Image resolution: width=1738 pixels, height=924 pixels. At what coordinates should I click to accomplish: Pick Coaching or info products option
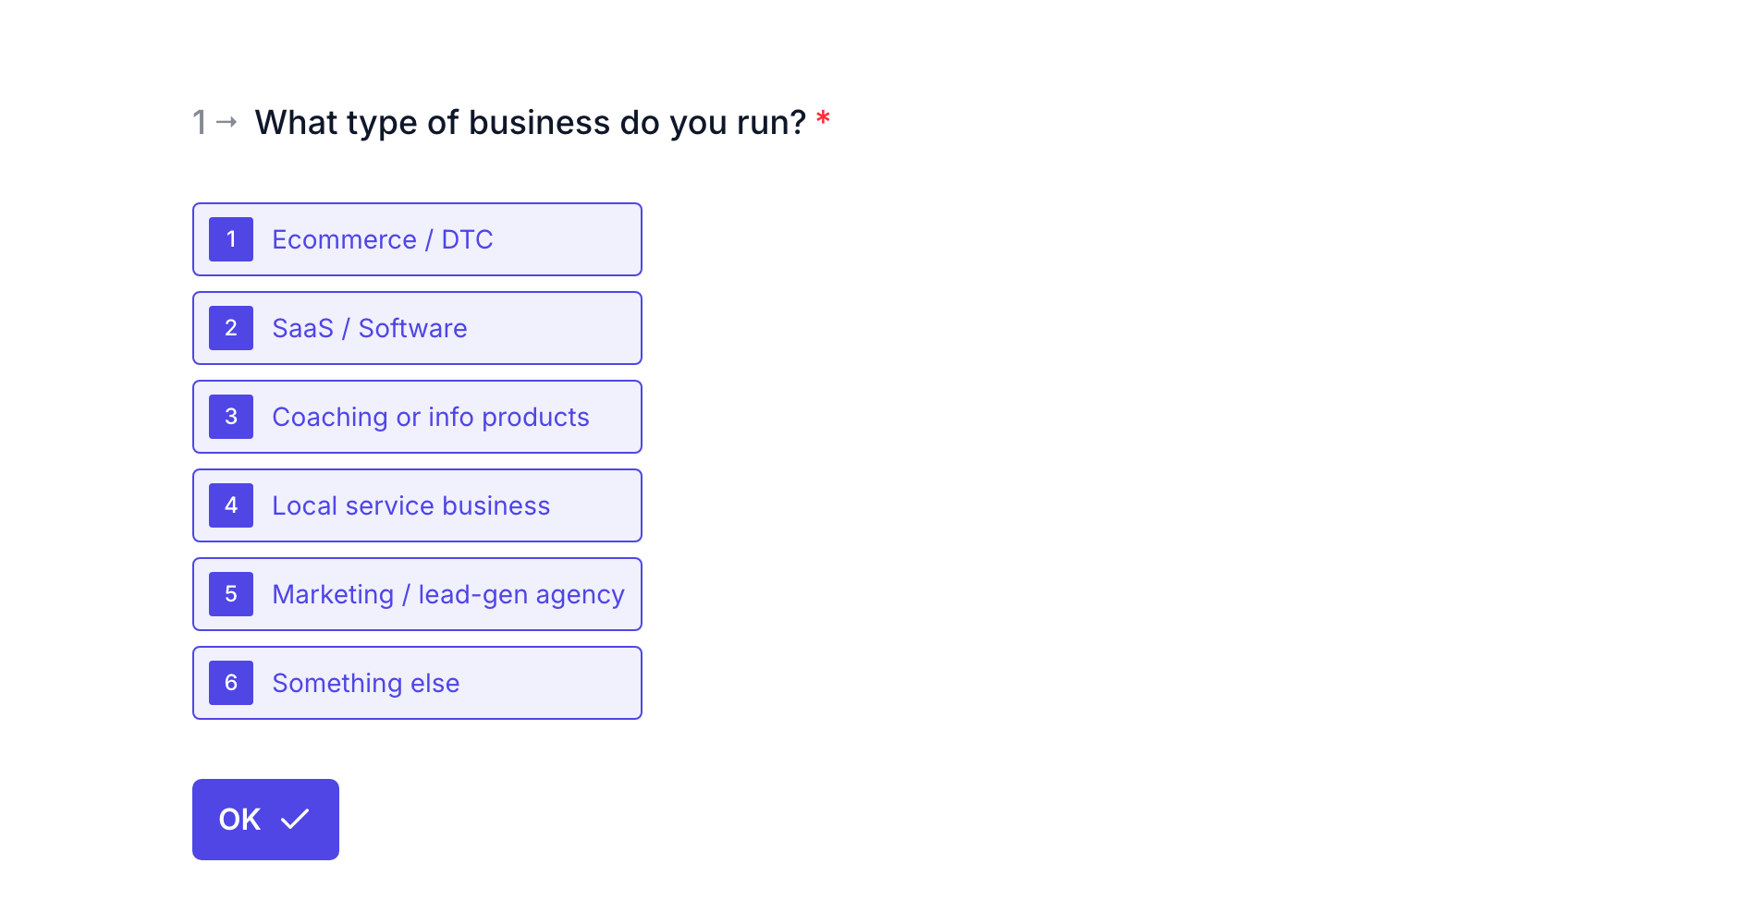[x=417, y=417]
